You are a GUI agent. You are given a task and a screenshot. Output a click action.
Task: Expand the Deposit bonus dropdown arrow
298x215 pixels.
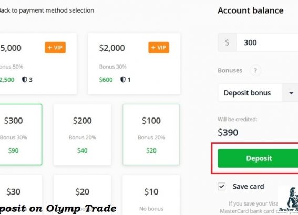291,93
